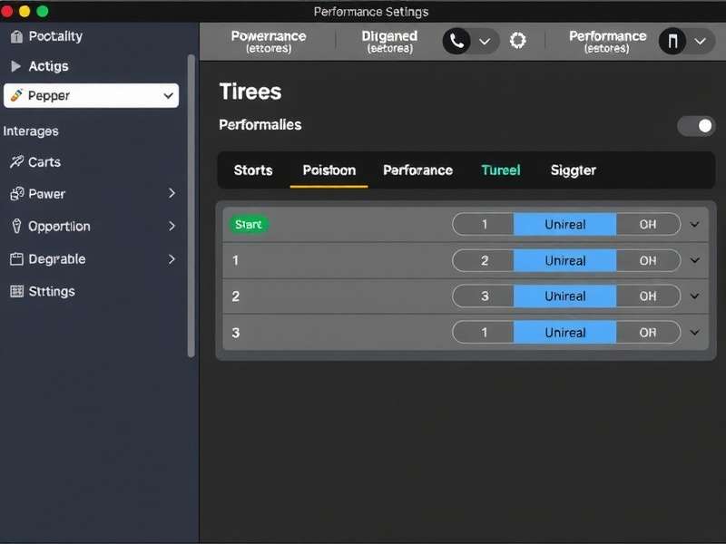Open the phone call icon in toolbar
The height and width of the screenshot is (544, 726).
point(456,41)
